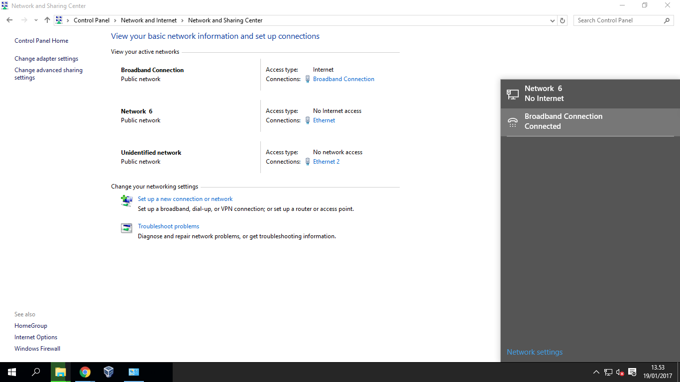Image resolution: width=680 pixels, height=382 pixels.
Task: Switch to the Control Panel taskbar button
Action: point(133,372)
